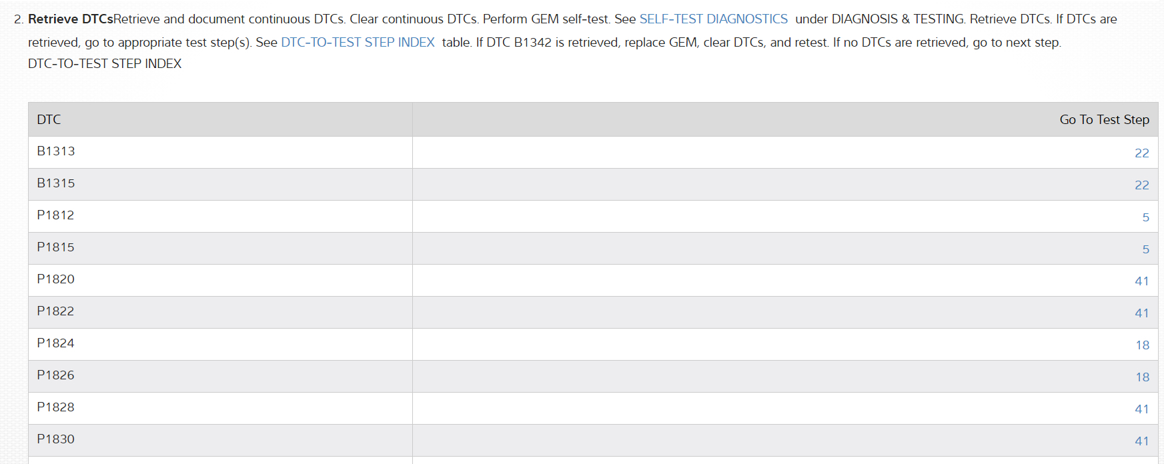The width and height of the screenshot is (1164, 464).
Task: Follow step 22 link in B1315 row
Action: 1141,185
